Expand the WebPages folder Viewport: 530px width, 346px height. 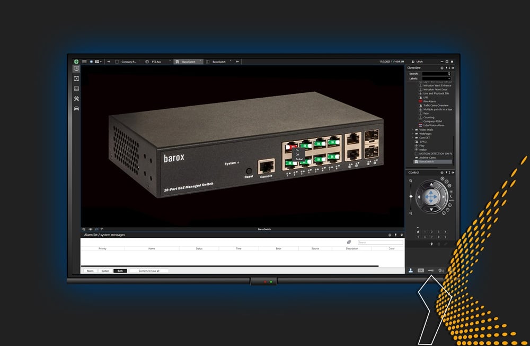(413, 134)
